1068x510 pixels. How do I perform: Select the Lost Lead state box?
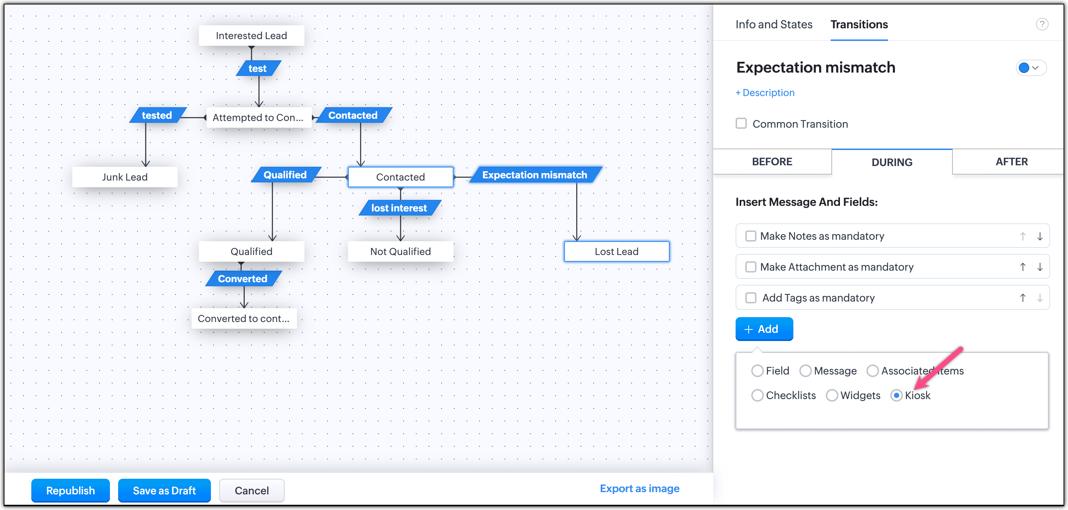pos(616,252)
